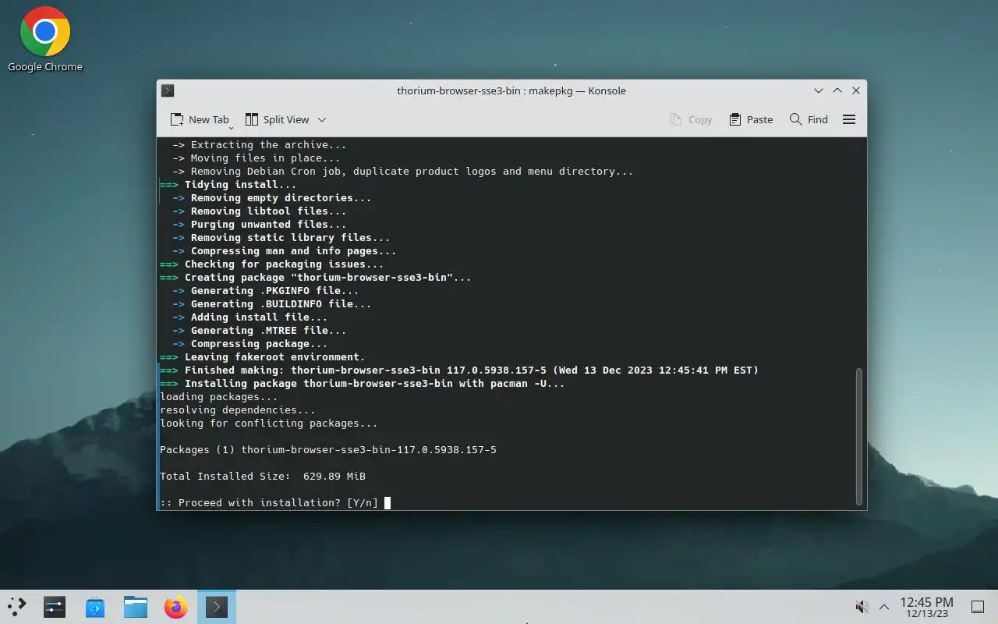Click the Show Desktop button
This screenshot has width=998, height=624.
pos(978,607)
